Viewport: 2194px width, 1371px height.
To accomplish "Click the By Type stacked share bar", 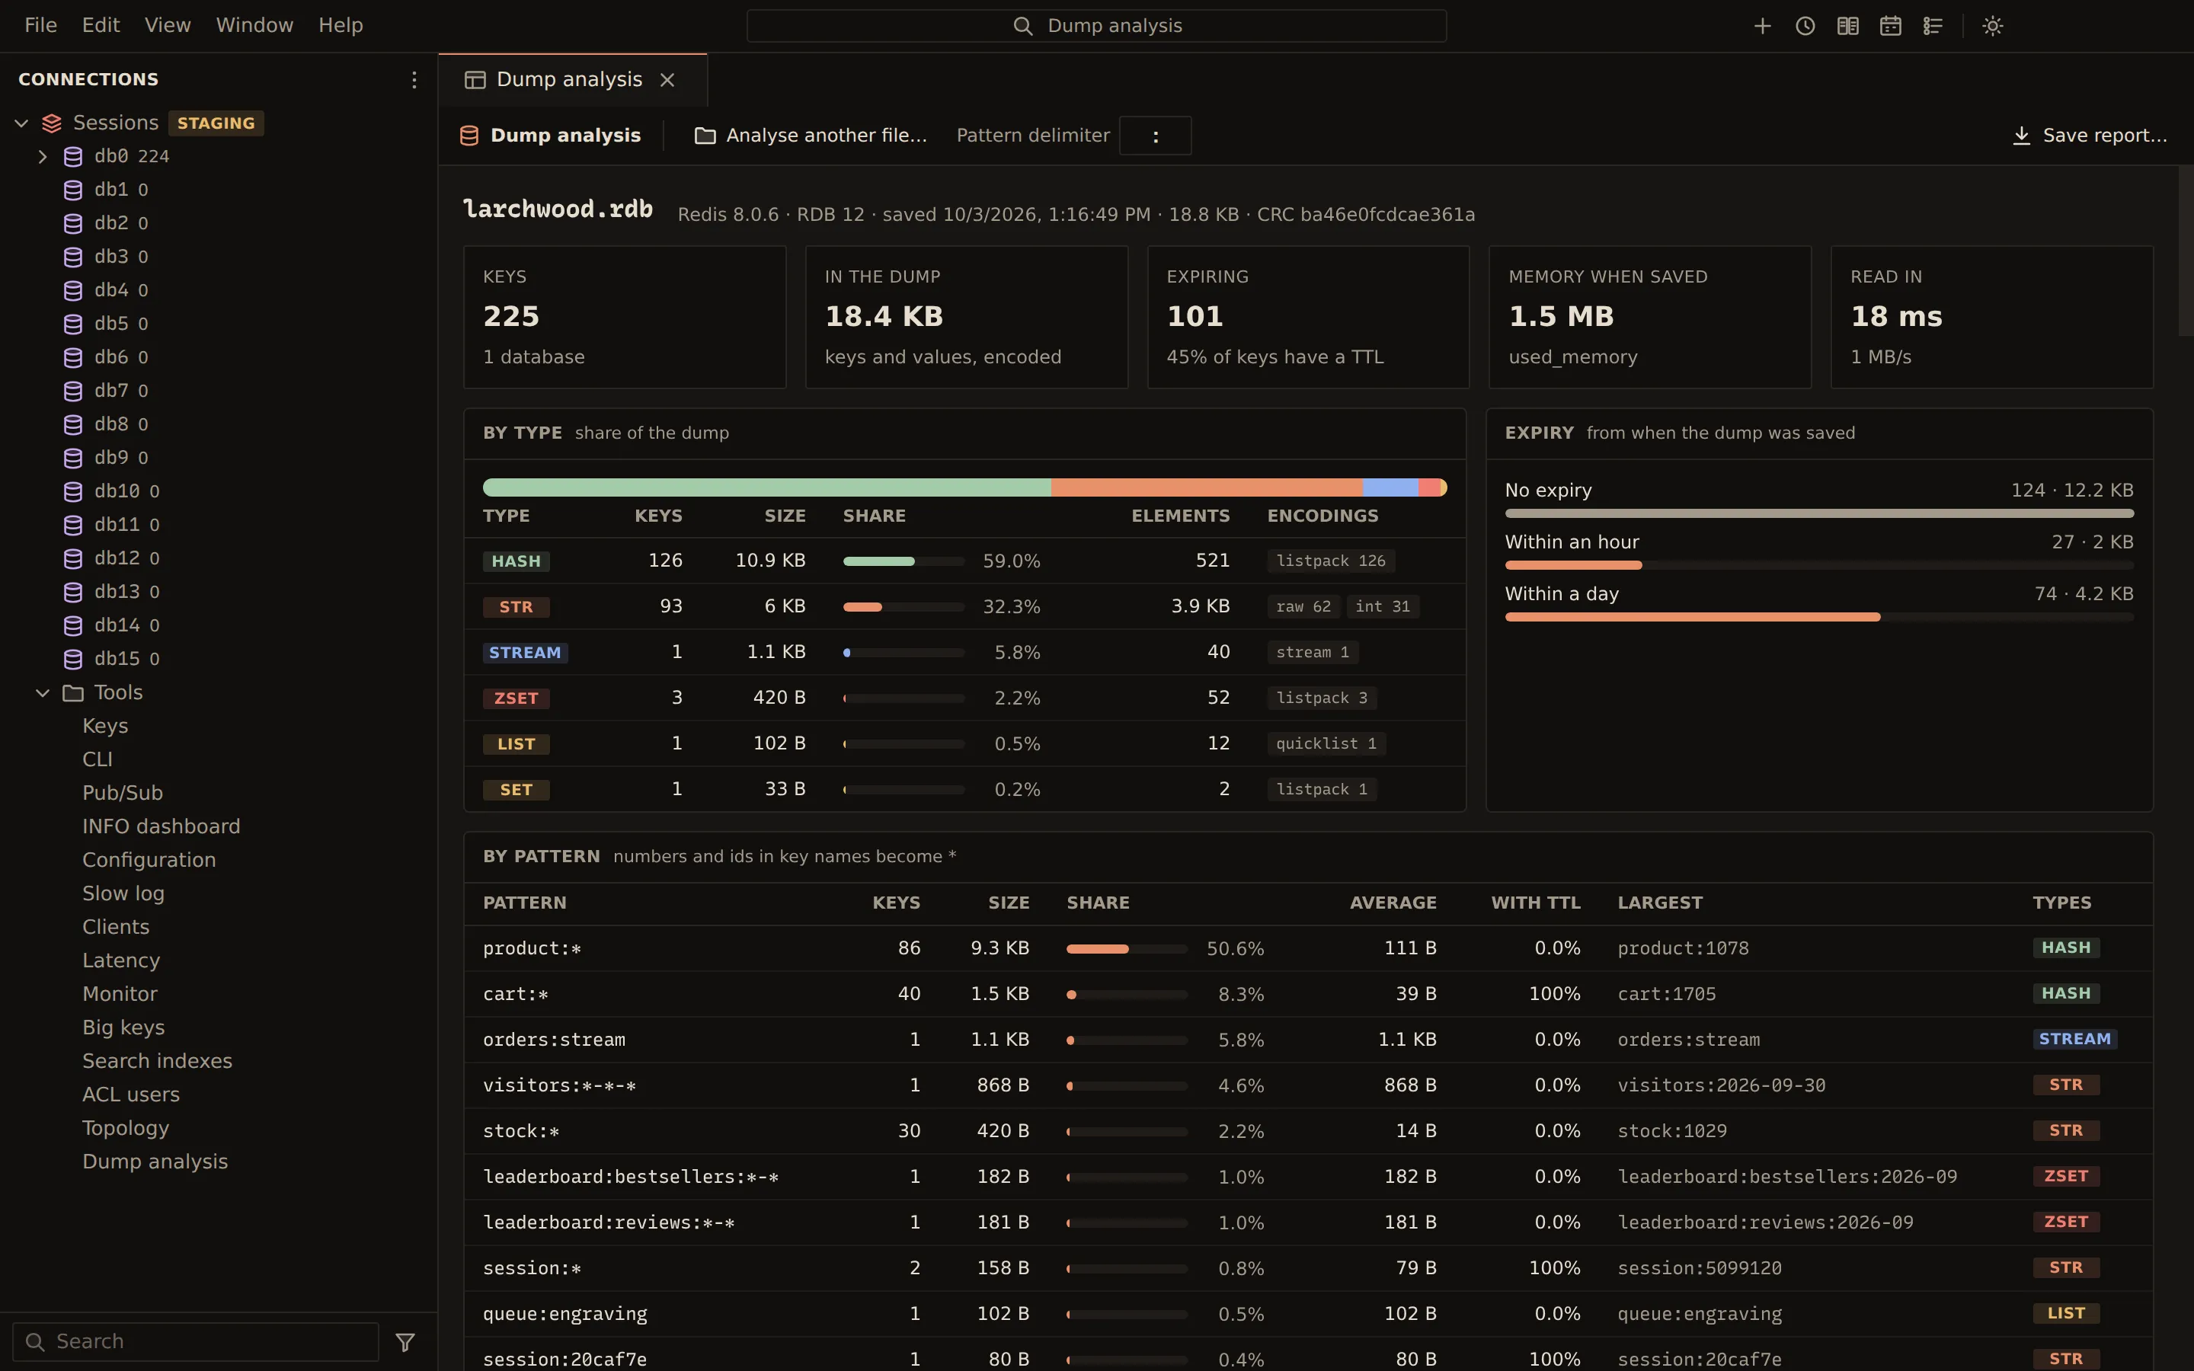I will coord(964,487).
